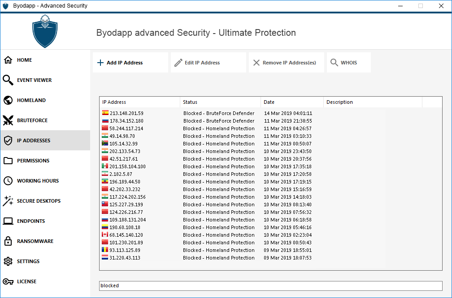Screen dimensions: 452x298
Task: Click the Ransomware padlock icon
Action: (8, 241)
